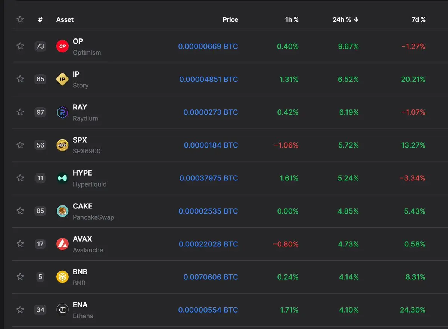Toggle favorite star for Optimism
This screenshot has height=329, width=448.
tap(20, 46)
